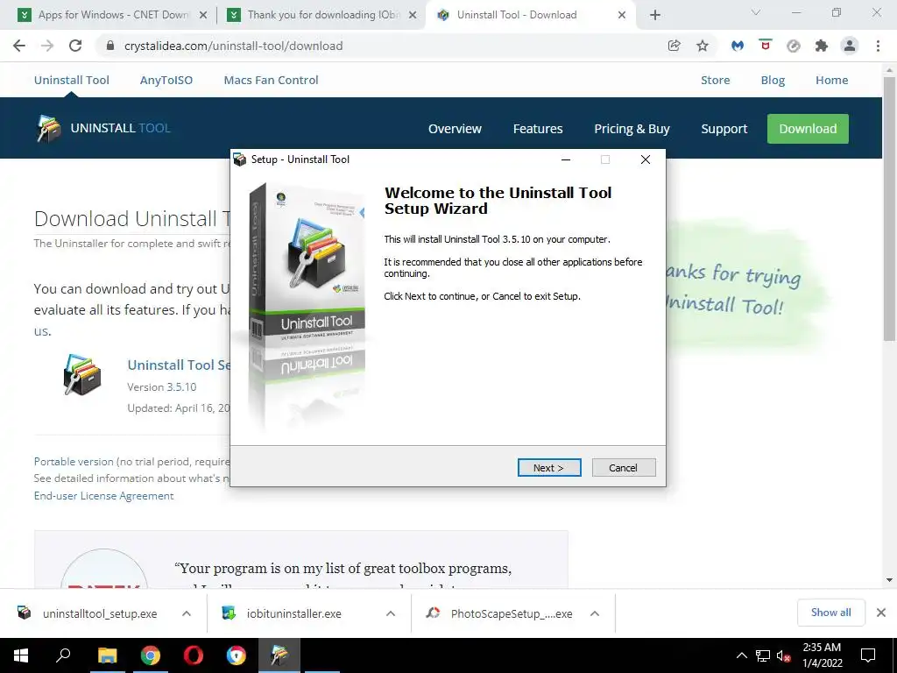Click Show all downloads
The height and width of the screenshot is (673, 897).
tap(830, 613)
